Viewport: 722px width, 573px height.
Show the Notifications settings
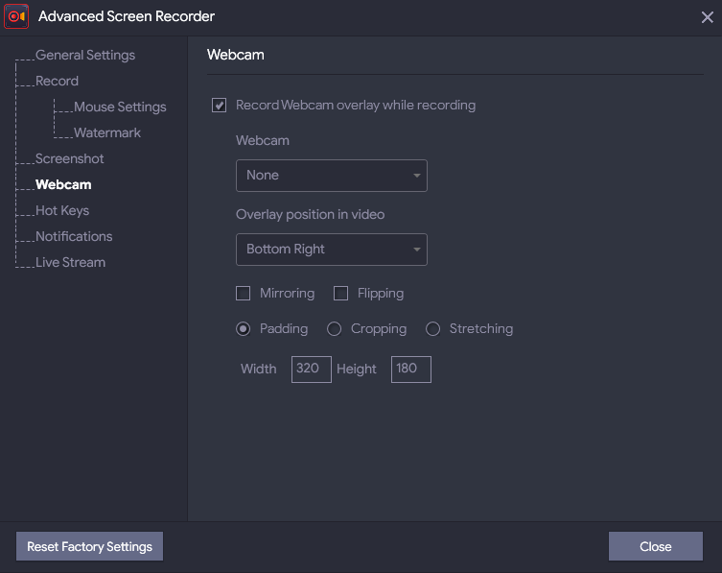pyautogui.click(x=74, y=237)
